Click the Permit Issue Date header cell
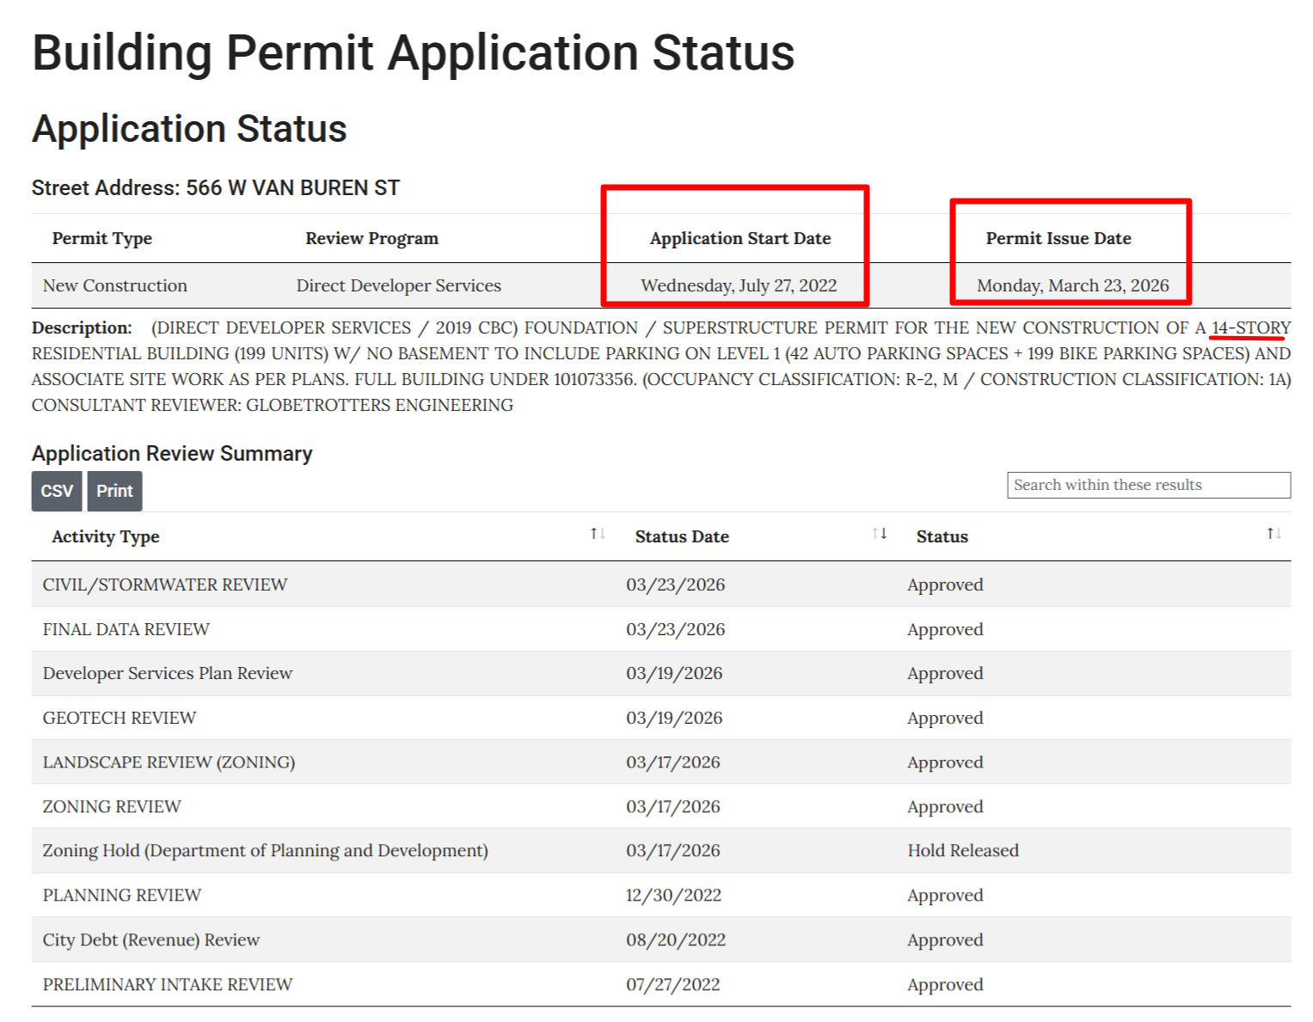 [1058, 238]
